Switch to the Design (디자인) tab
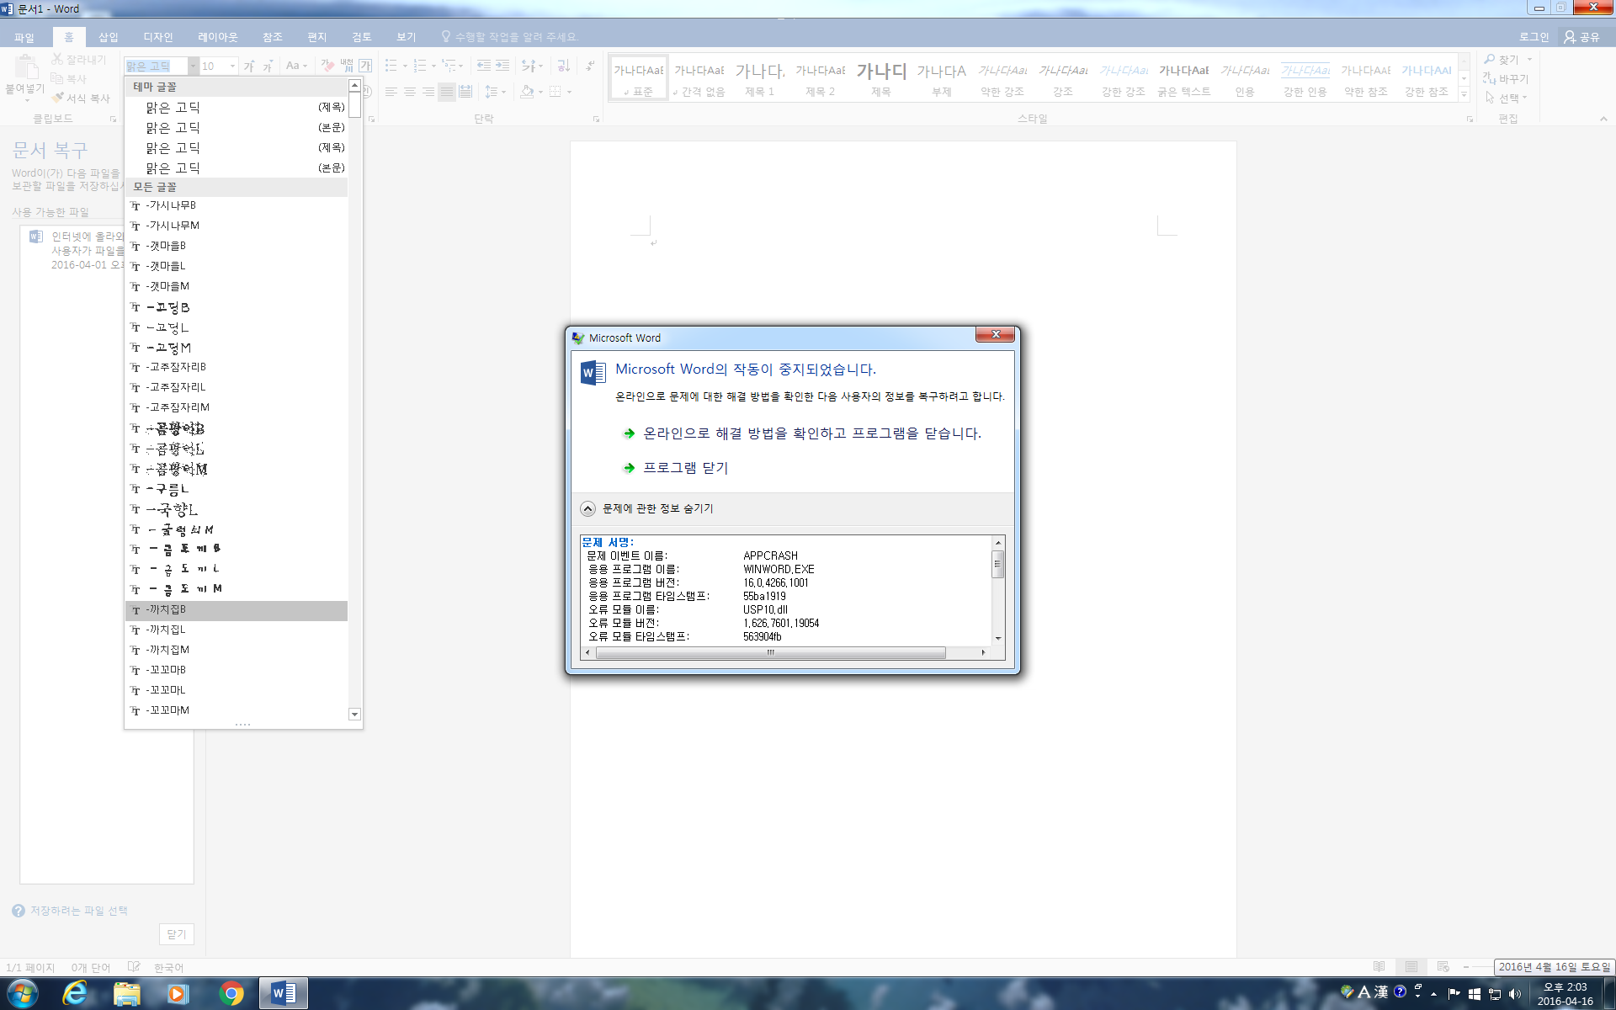Screen dimensions: 1616x1010 click(x=157, y=37)
